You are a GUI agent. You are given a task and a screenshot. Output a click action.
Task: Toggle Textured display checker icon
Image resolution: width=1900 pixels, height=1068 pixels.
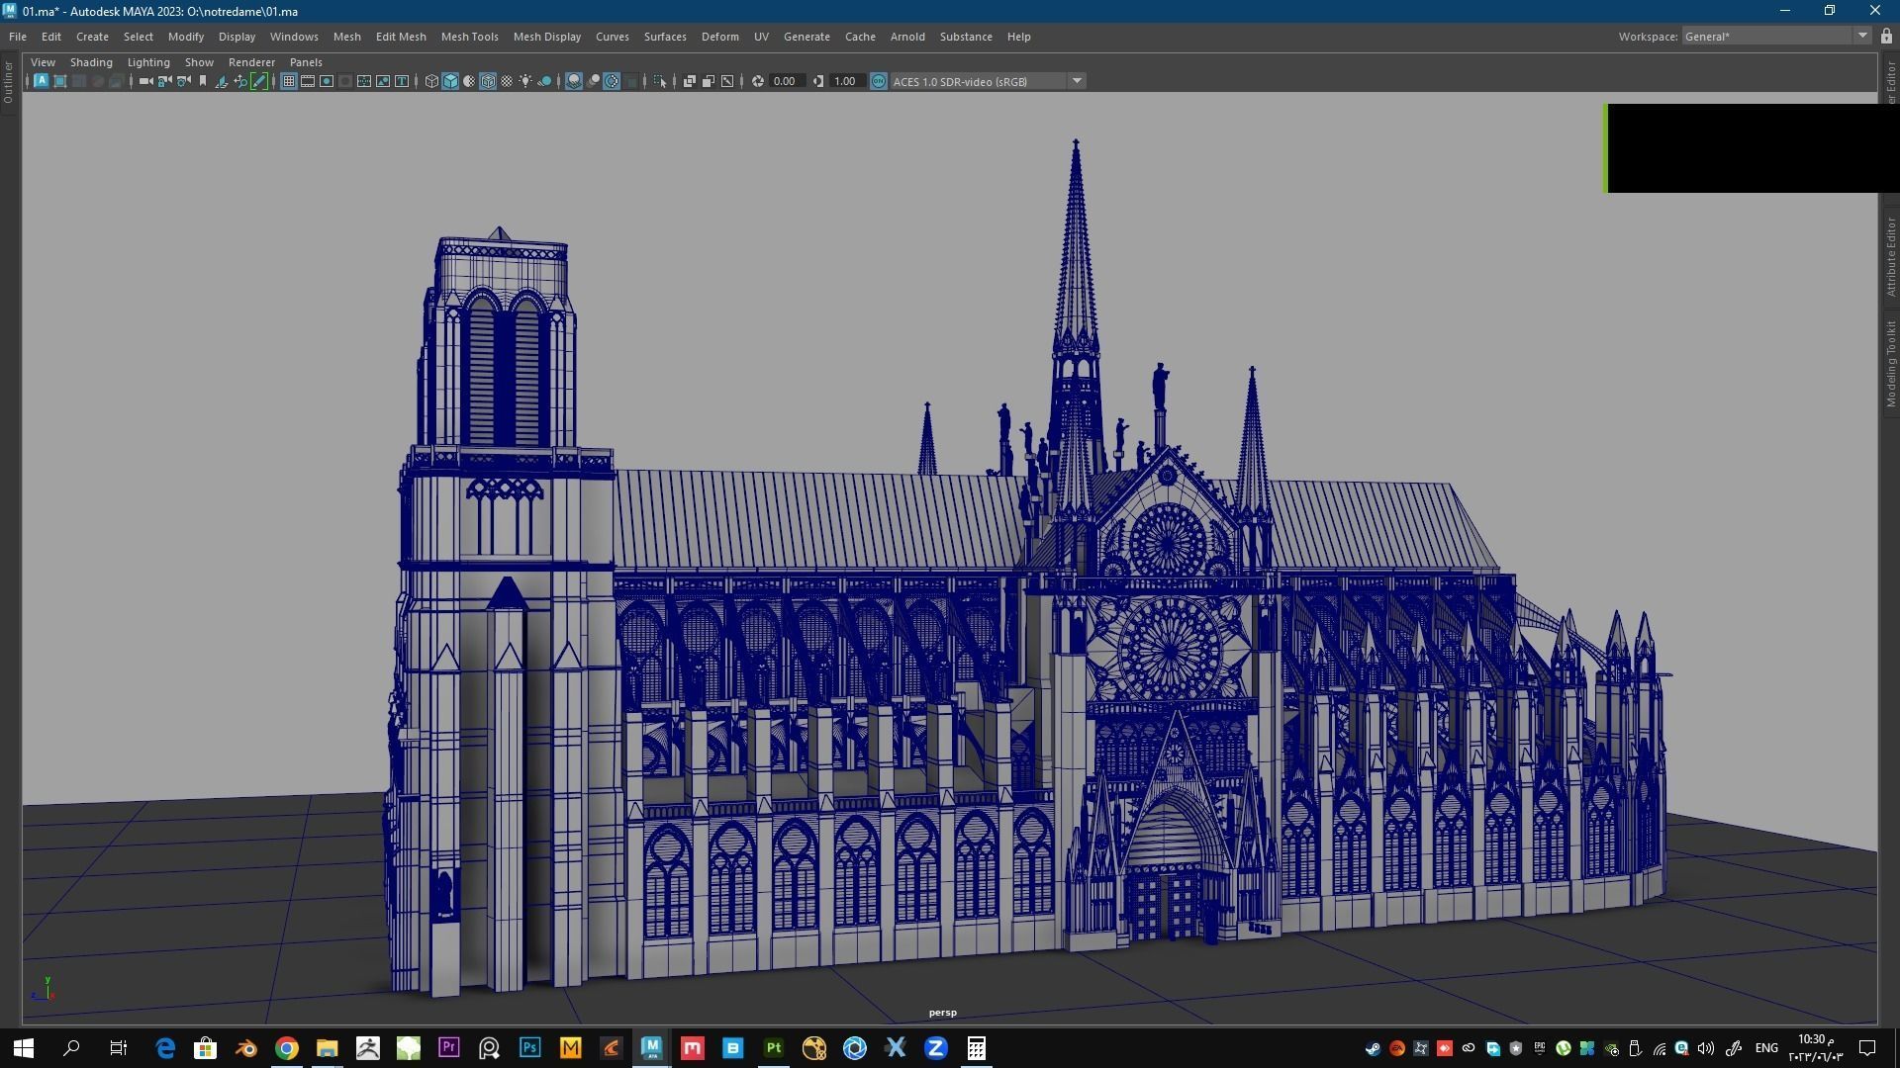pyautogui.click(x=508, y=81)
